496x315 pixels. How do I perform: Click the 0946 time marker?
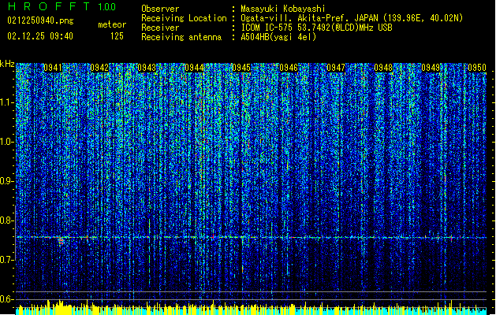[289, 68]
